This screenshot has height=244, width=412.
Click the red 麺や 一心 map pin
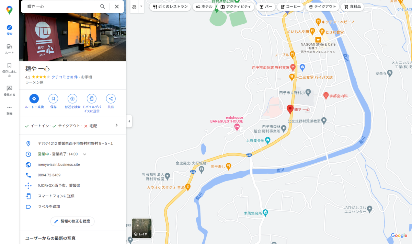point(290,109)
